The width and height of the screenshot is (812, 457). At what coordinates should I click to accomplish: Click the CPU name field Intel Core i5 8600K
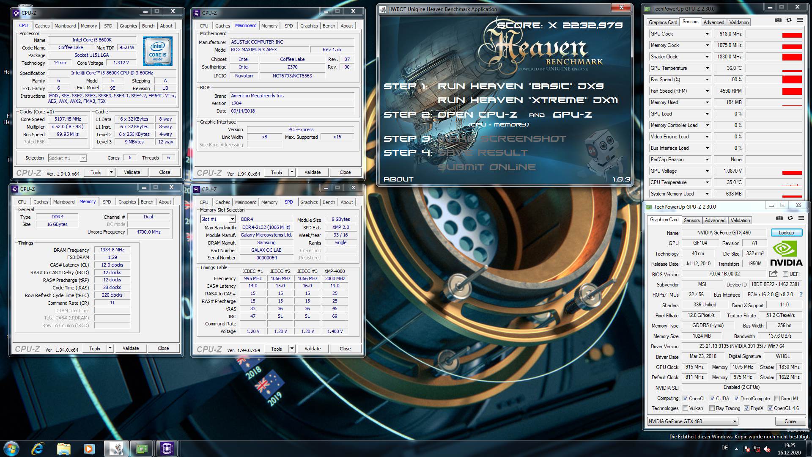(92, 40)
